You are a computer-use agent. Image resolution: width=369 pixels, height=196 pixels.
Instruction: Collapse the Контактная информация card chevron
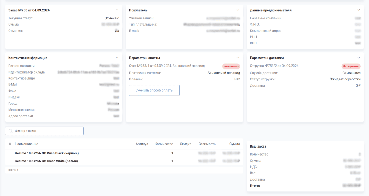tap(117, 58)
